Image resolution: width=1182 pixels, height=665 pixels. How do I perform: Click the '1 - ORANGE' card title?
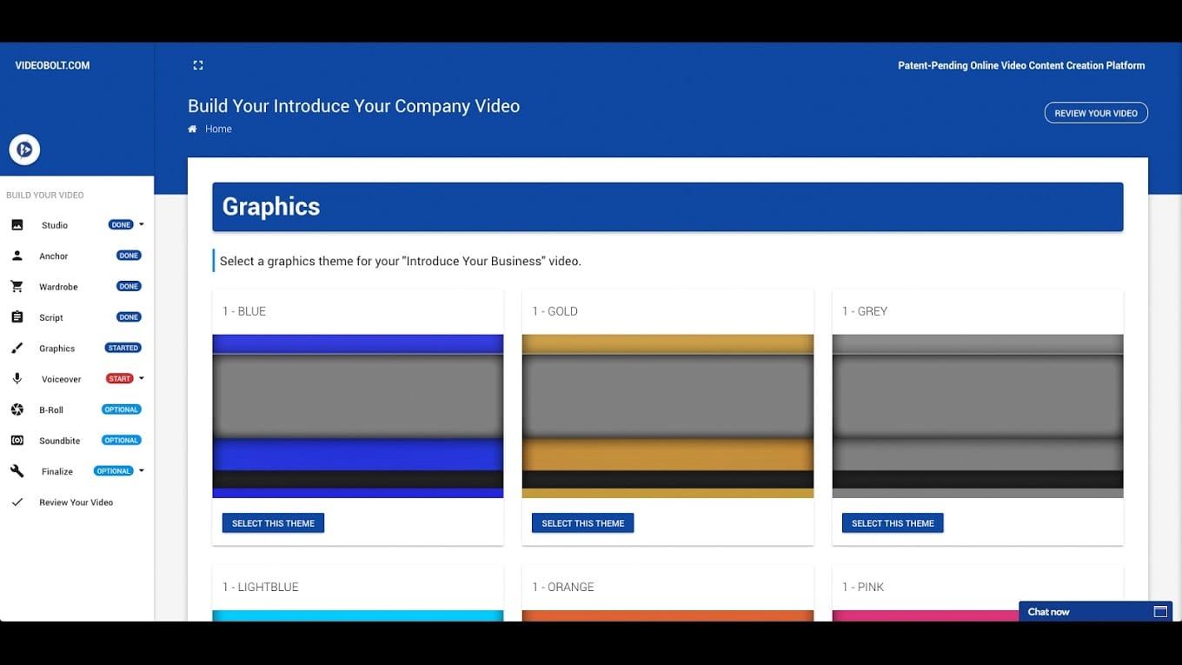pos(563,587)
